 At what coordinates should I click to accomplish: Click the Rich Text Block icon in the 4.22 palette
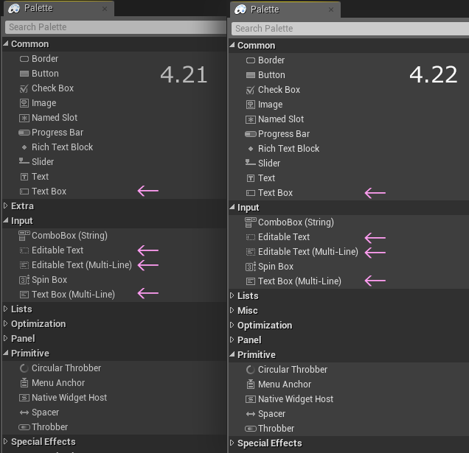click(x=251, y=149)
